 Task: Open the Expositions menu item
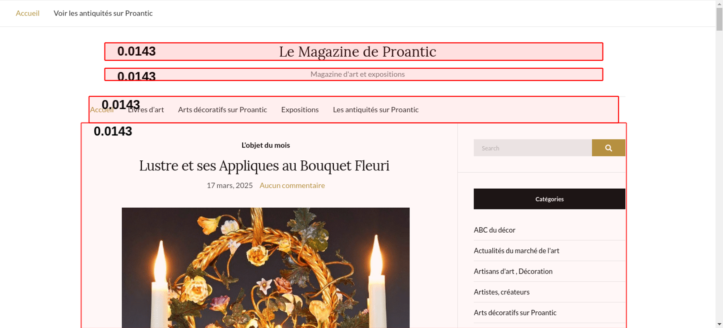[300, 110]
